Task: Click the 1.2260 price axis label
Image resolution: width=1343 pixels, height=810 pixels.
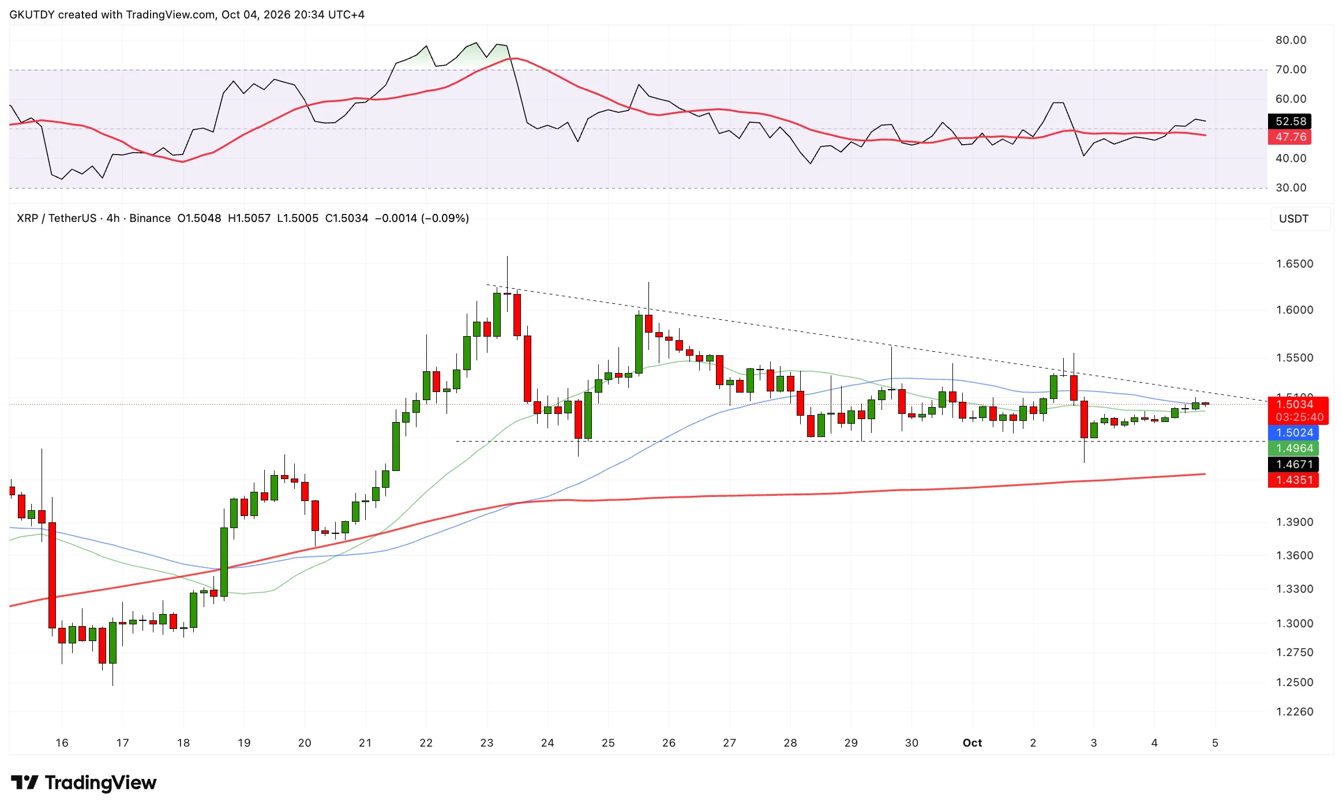Action: coord(1295,711)
